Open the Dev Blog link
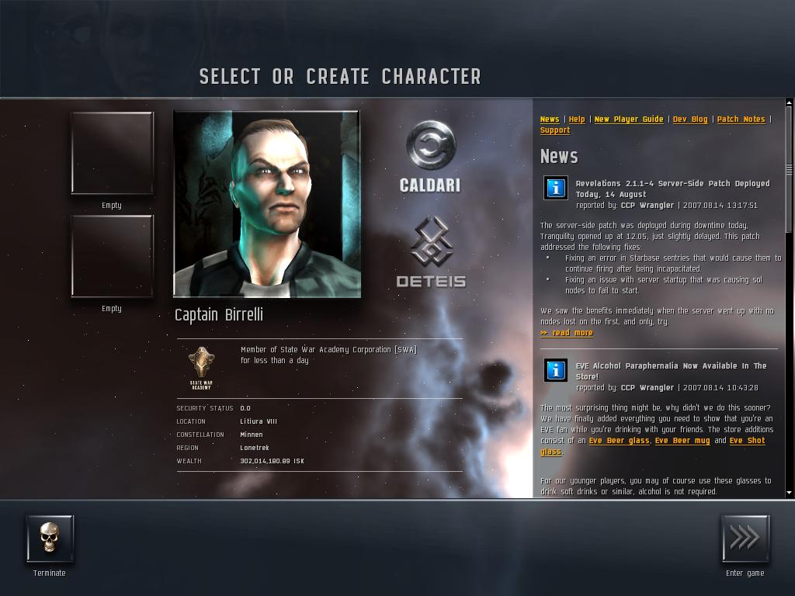Screen dimensions: 795x596 (690, 119)
